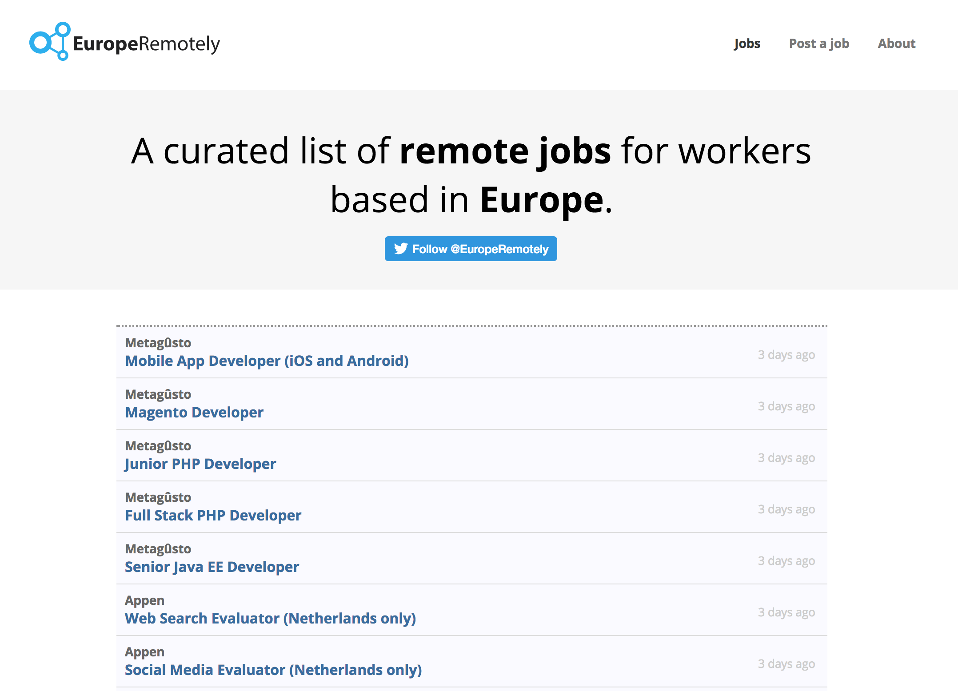Open the Senior Java EE Developer job
958x691 pixels.
(x=212, y=567)
